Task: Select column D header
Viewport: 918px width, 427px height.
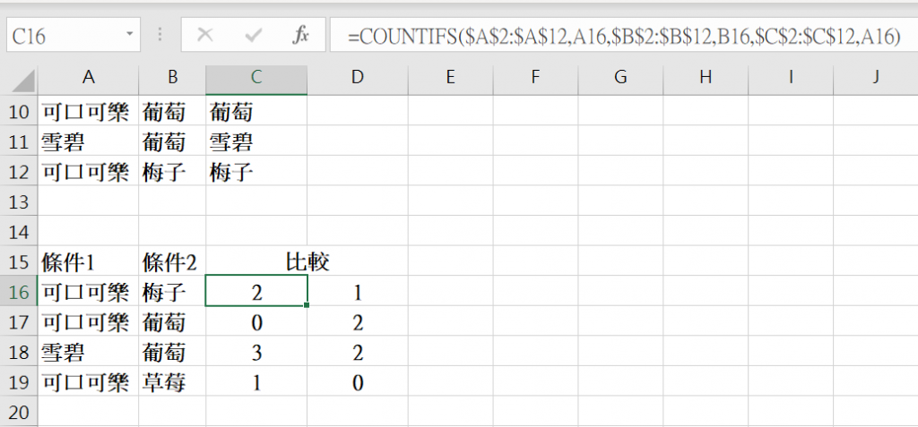Action: click(358, 79)
